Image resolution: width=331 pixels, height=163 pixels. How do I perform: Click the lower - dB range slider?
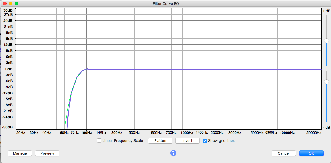327,82
